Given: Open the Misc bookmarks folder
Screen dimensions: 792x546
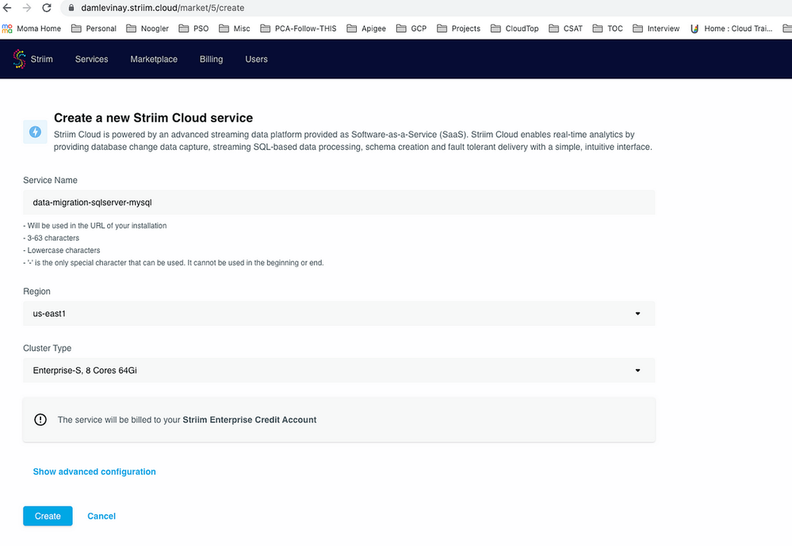Looking at the screenshot, I should (235, 29).
